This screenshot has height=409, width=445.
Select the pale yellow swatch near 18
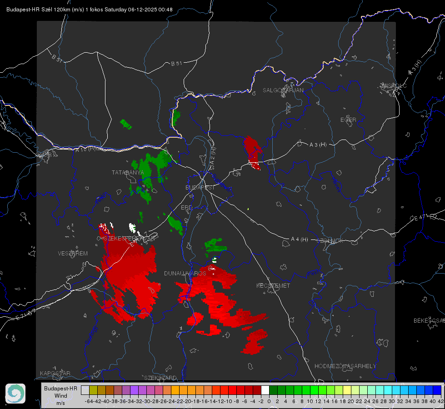[x=347, y=390]
